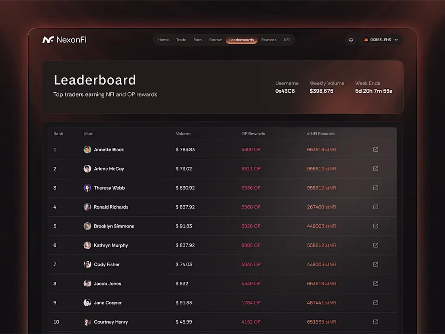Open external link for Annette Black
Image resolution: width=445 pixels, height=334 pixels.
(375, 149)
